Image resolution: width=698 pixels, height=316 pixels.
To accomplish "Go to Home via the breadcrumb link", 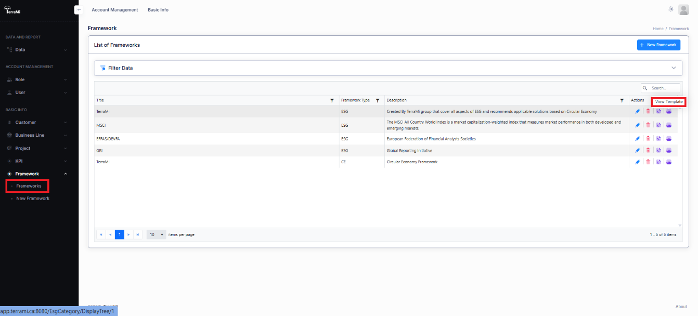I will (658, 29).
